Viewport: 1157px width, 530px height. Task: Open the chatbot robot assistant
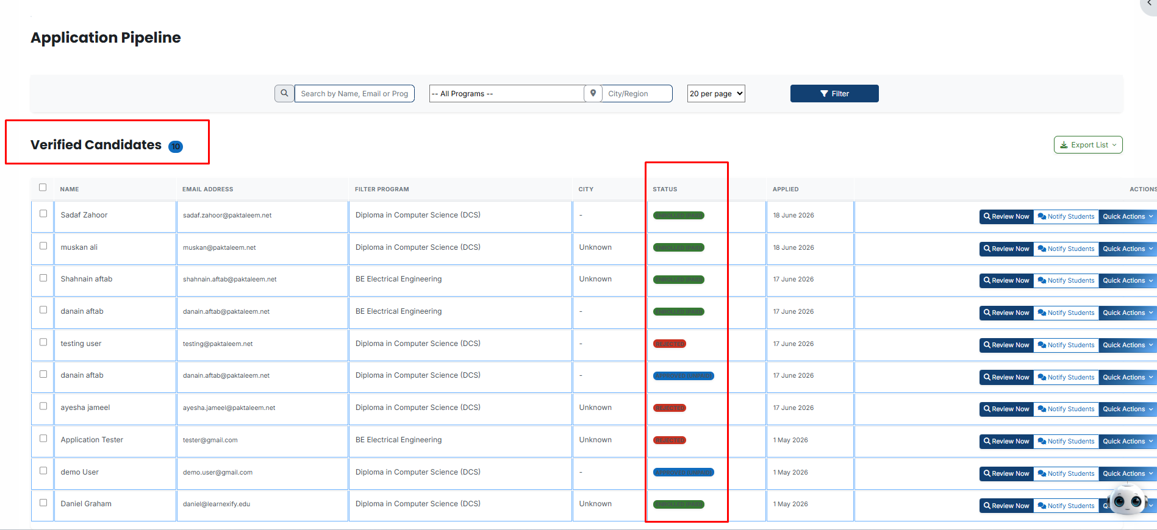click(1127, 501)
